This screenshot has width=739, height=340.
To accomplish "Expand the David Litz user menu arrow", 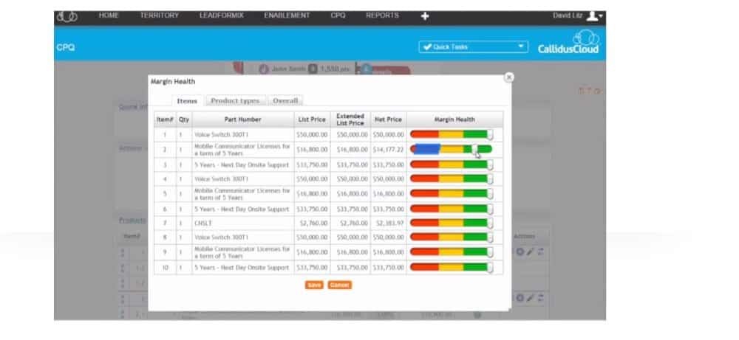I will [602, 16].
